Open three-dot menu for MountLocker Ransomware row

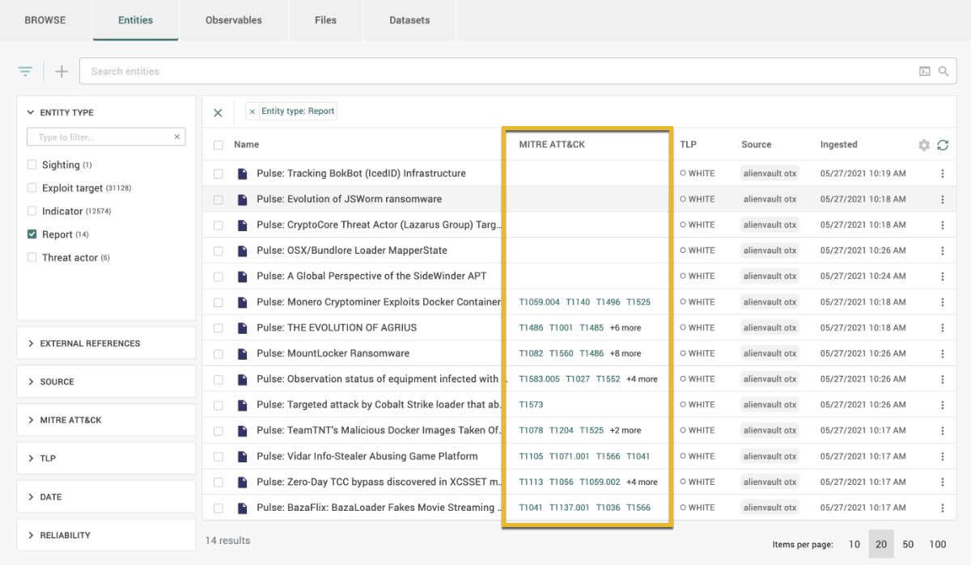[943, 353]
